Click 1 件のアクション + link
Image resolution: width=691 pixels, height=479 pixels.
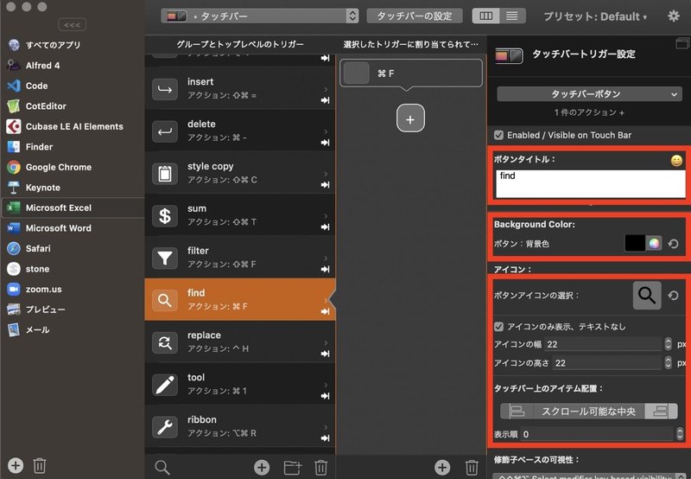(x=589, y=112)
